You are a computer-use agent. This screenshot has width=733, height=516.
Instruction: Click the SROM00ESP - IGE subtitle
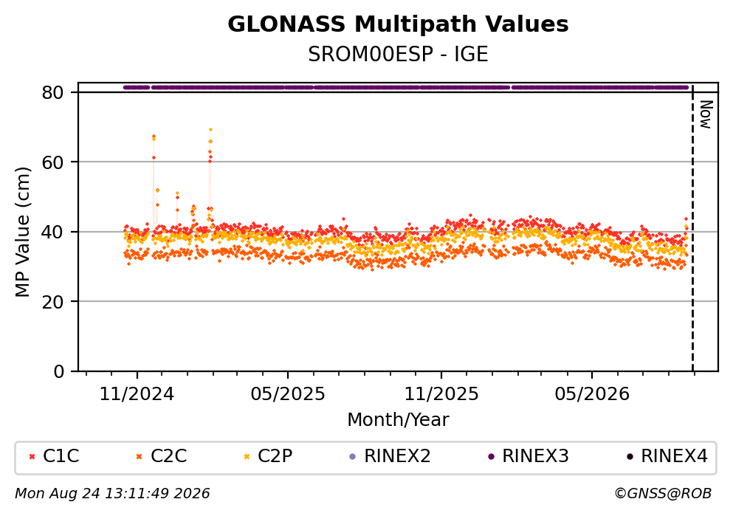pyautogui.click(x=398, y=55)
